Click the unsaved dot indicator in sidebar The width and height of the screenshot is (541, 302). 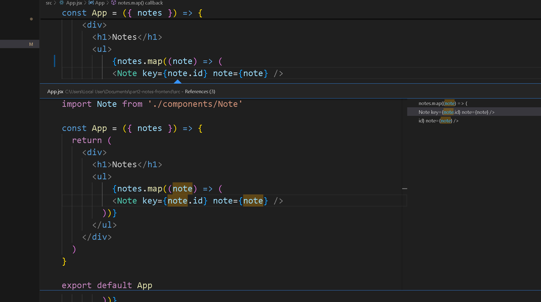point(31,19)
